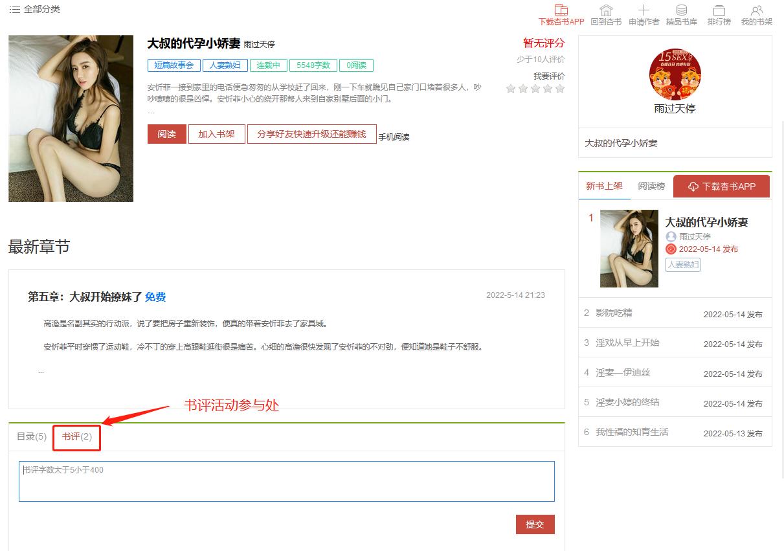Viewport: 784px width, 551px height.
Task: Click the 短篇故事会 tag
Action: click(x=174, y=65)
